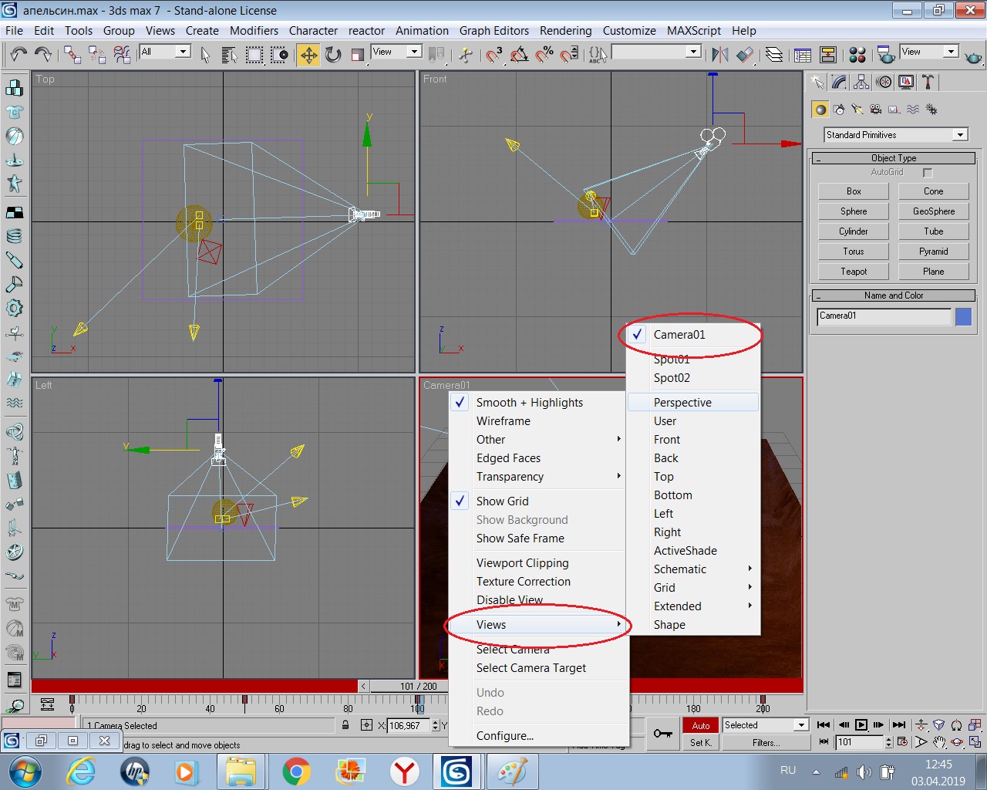Screen dimensions: 987x790
Task: Open the Filters... key filters button
Action: [766, 742]
